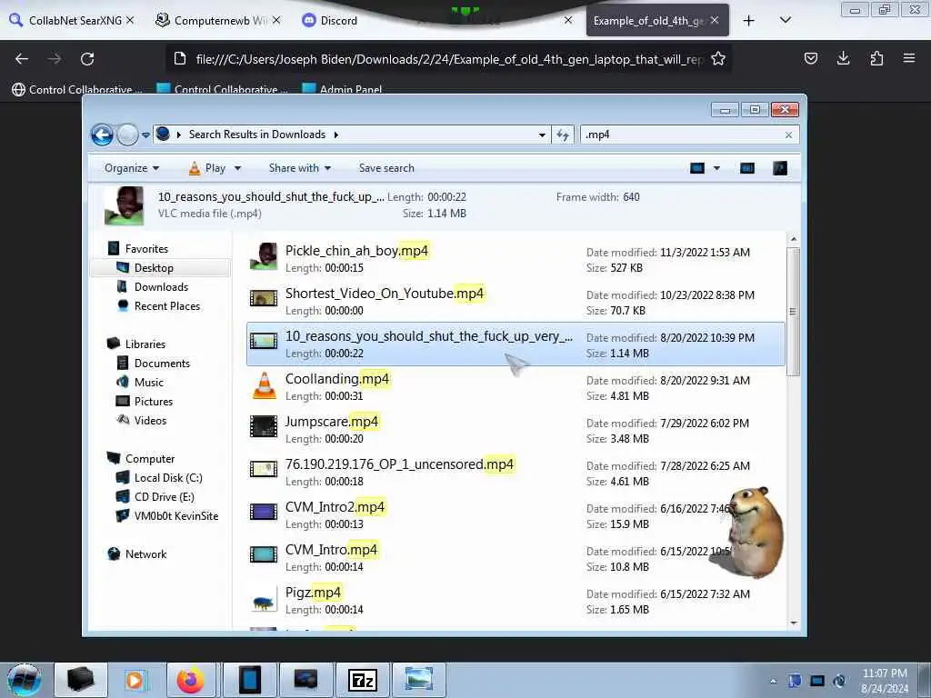Select CVM_Intro2.mp4 file
This screenshot has height=698, width=931.
coord(516,515)
